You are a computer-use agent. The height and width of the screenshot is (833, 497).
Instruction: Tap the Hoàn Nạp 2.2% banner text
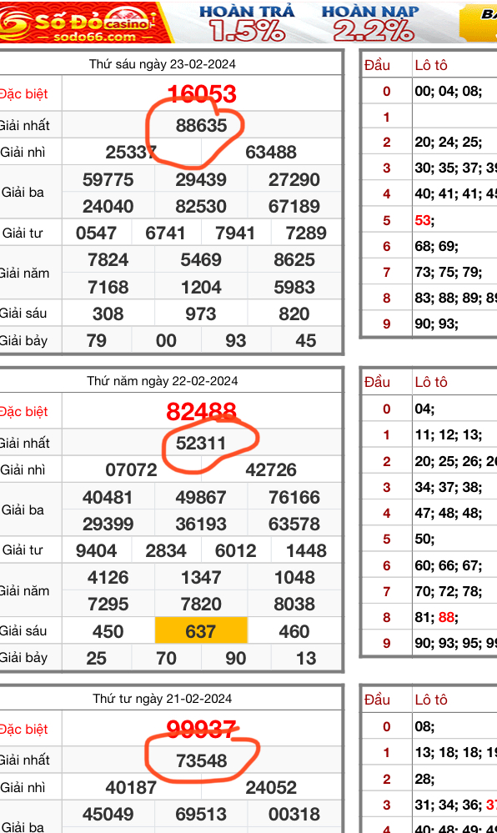370,23
